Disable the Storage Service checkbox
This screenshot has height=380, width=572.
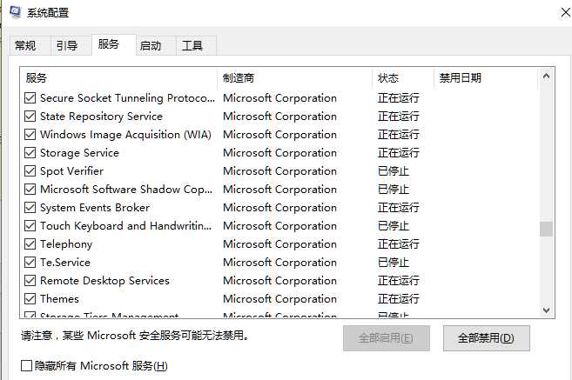coord(30,152)
